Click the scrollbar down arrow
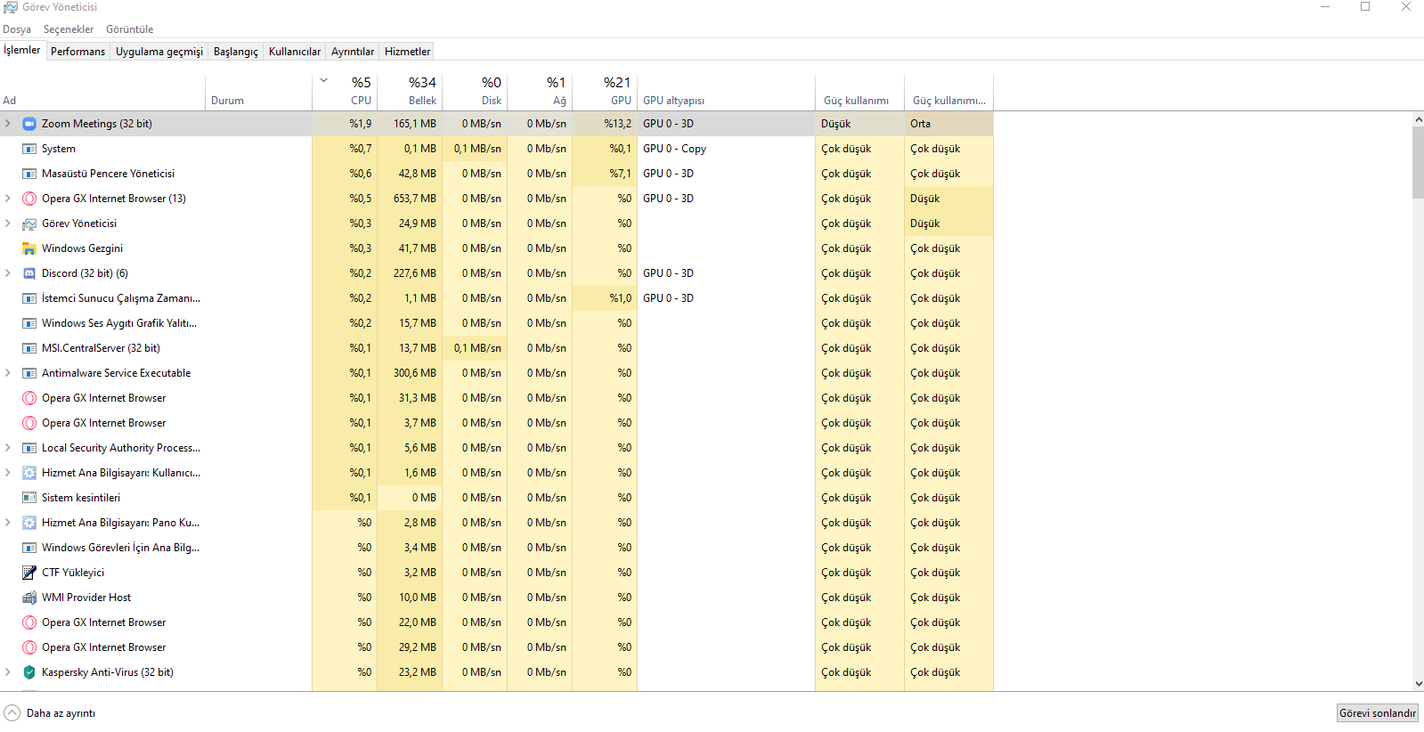This screenshot has height=732, width=1424. coord(1418,684)
